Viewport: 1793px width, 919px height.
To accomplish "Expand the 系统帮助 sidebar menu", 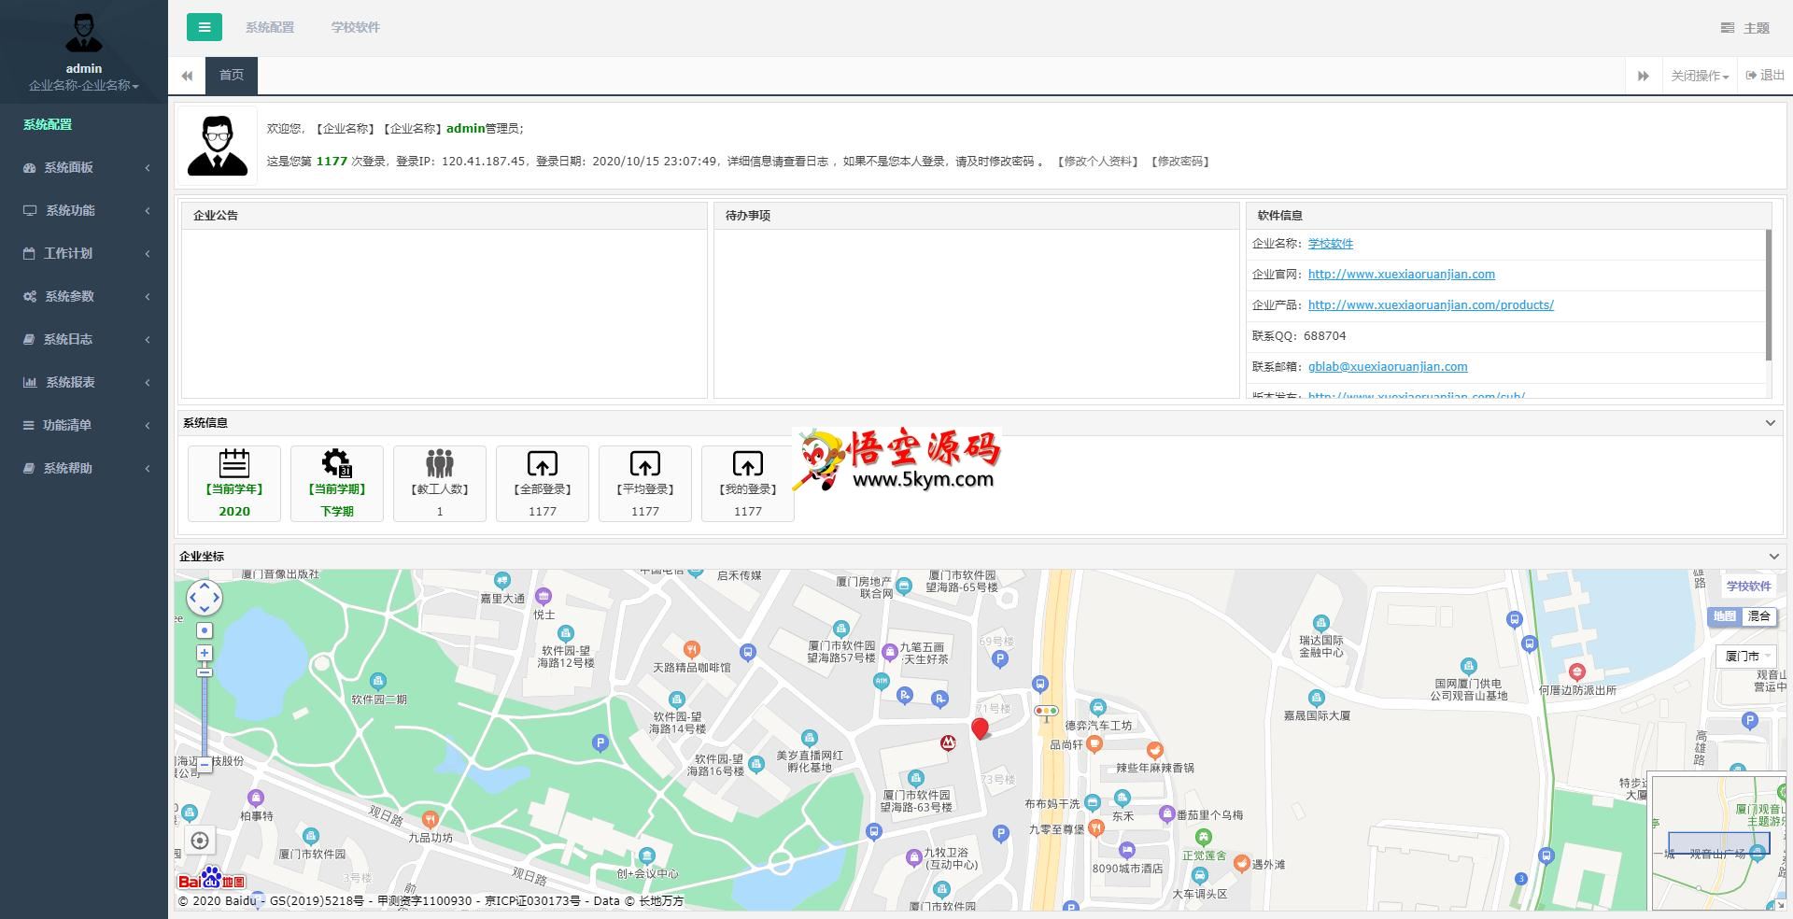I will 84,469.
